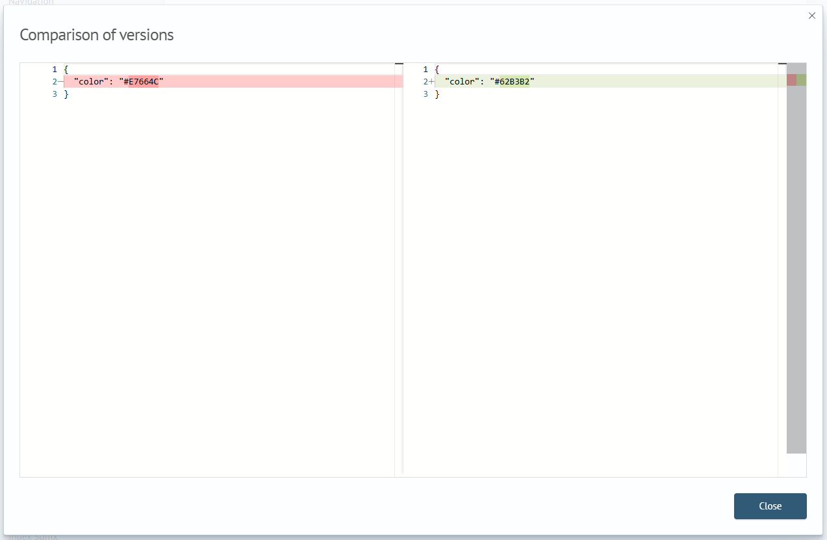Click the closing brace in the left editor
827x540 pixels.
tap(66, 94)
